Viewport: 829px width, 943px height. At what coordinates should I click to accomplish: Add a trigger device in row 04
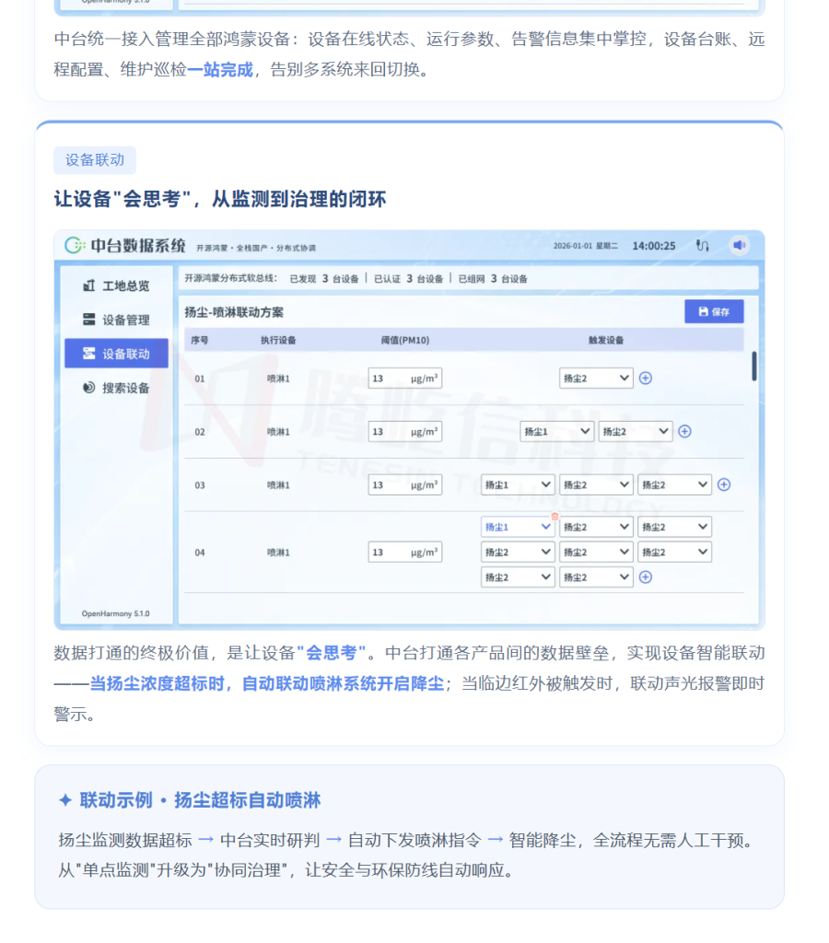646,577
